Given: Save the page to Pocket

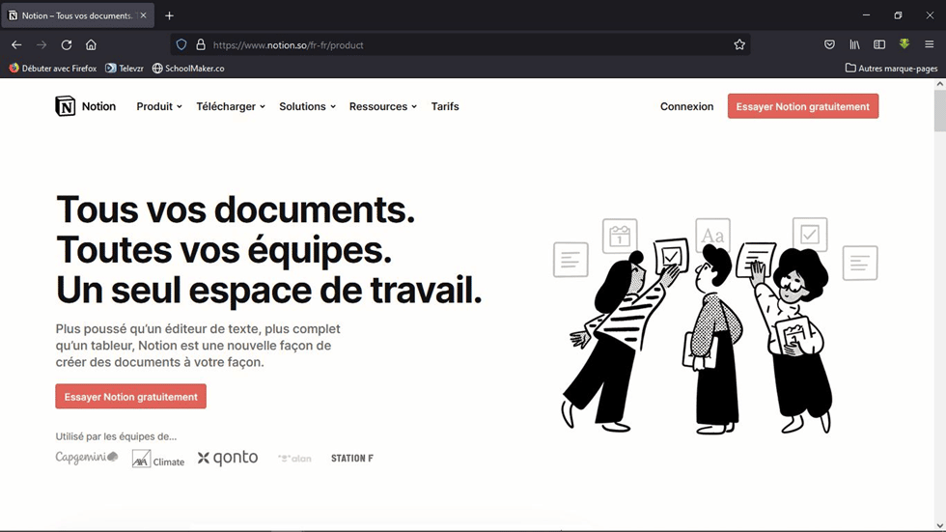Looking at the screenshot, I should pyautogui.click(x=829, y=44).
